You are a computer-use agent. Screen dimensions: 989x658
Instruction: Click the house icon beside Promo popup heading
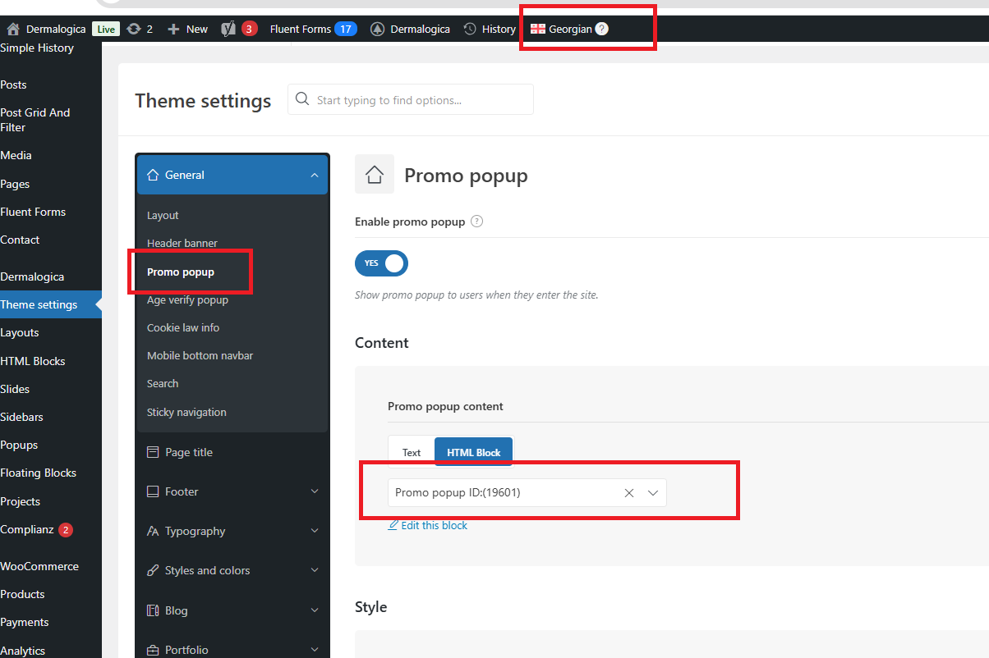(x=375, y=175)
